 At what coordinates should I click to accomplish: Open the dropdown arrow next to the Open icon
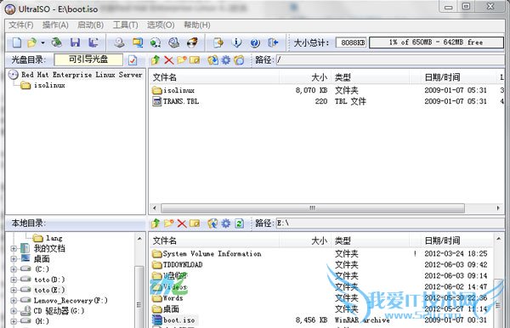(x=42, y=42)
